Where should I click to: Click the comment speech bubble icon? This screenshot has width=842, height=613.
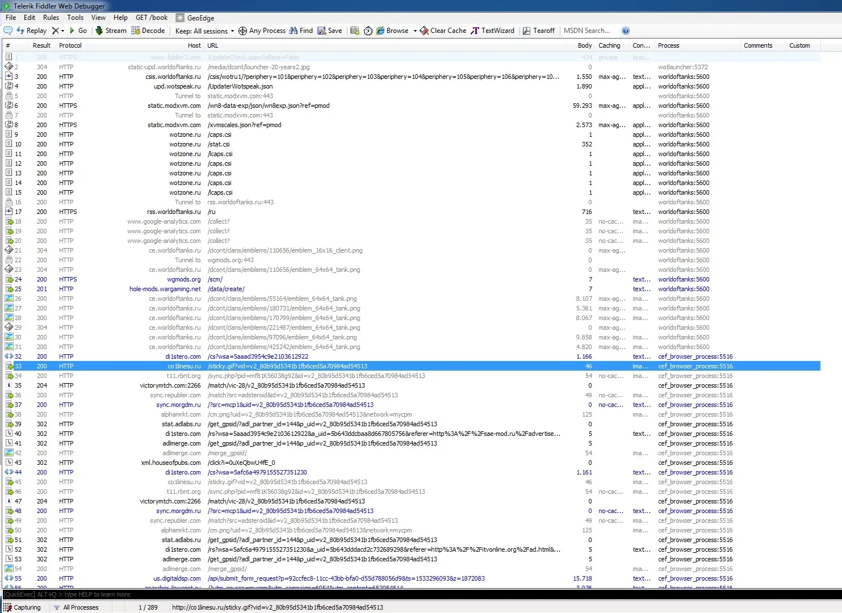(x=8, y=31)
